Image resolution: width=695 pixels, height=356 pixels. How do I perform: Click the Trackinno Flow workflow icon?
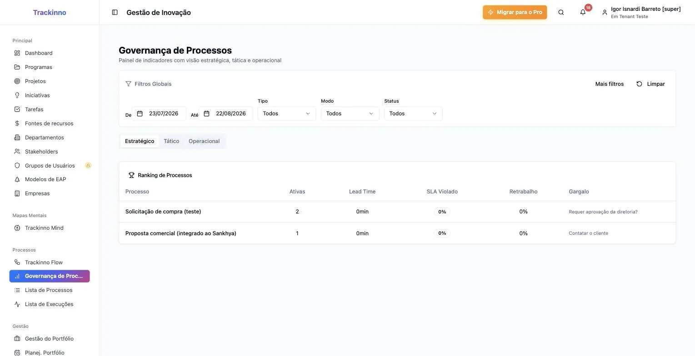click(x=17, y=262)
